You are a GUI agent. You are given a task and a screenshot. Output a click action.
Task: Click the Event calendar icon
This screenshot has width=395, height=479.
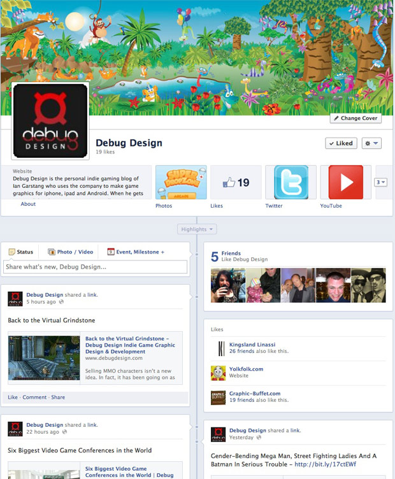[111, 252]
